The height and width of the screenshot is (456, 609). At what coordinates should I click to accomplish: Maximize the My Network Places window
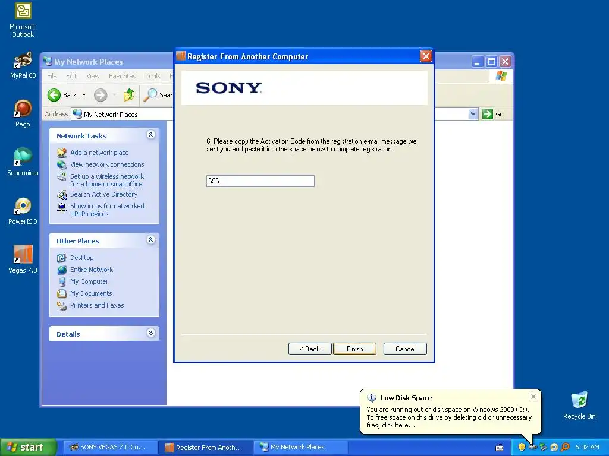[491, 62]
